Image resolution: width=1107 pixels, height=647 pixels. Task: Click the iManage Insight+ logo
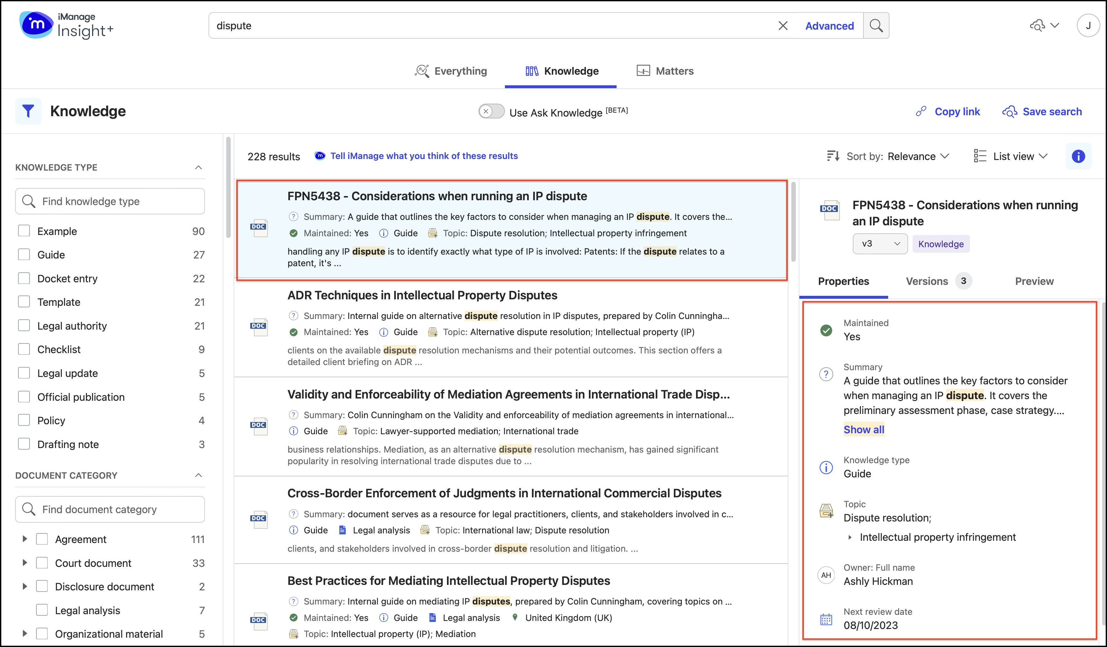click(x=66, y=25)
